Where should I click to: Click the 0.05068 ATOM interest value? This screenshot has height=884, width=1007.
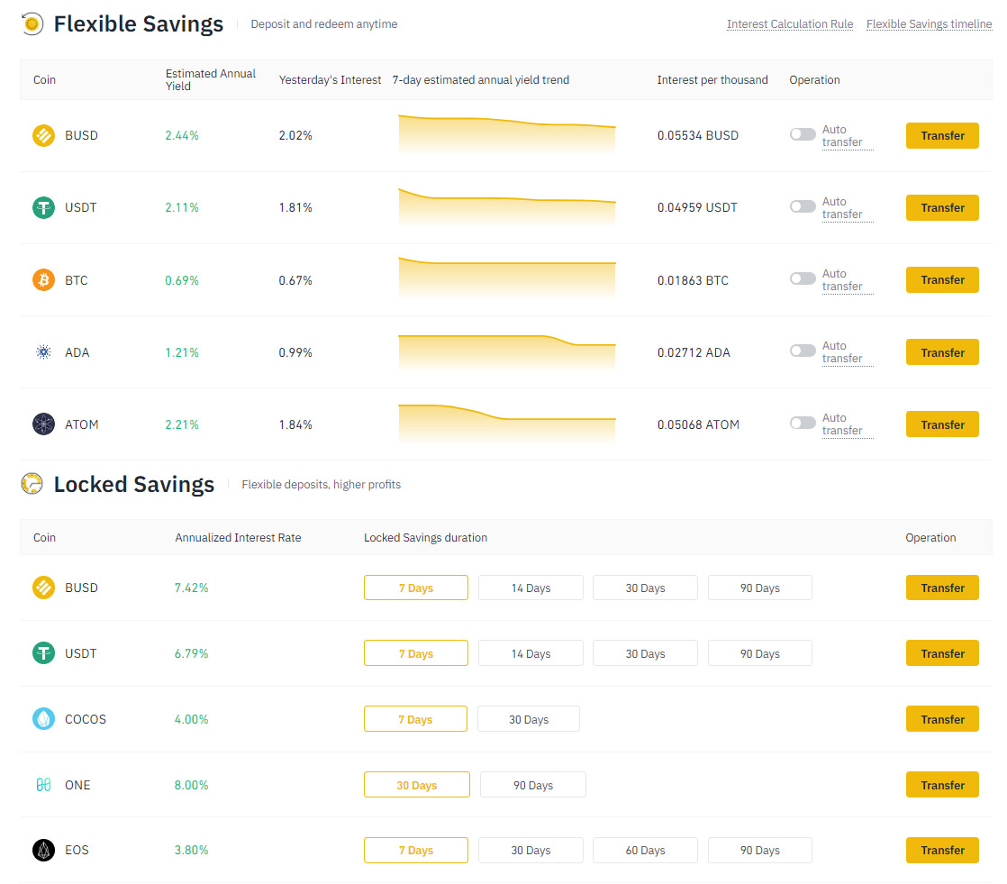(698, 424)
